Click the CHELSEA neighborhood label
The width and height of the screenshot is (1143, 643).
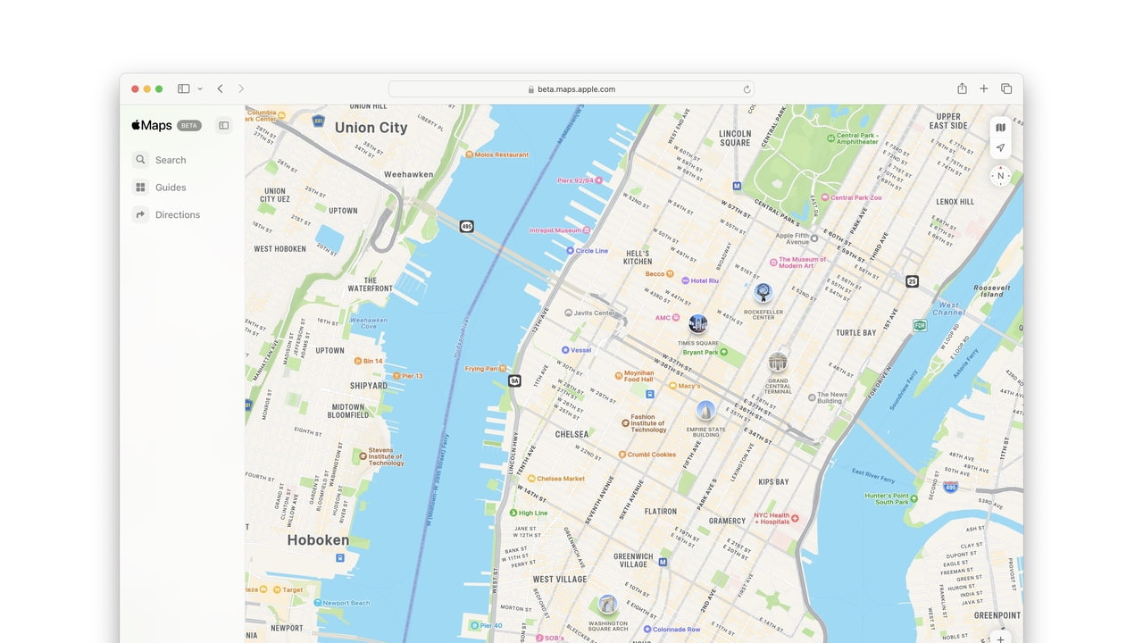(x=571, y=435)
